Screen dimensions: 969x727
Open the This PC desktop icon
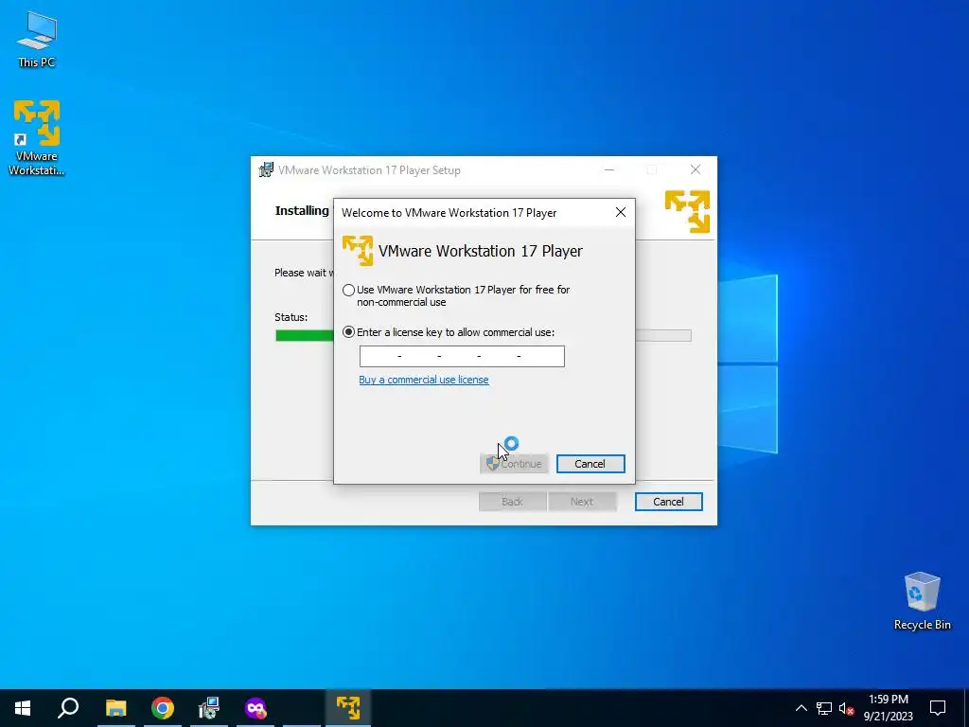37,38
